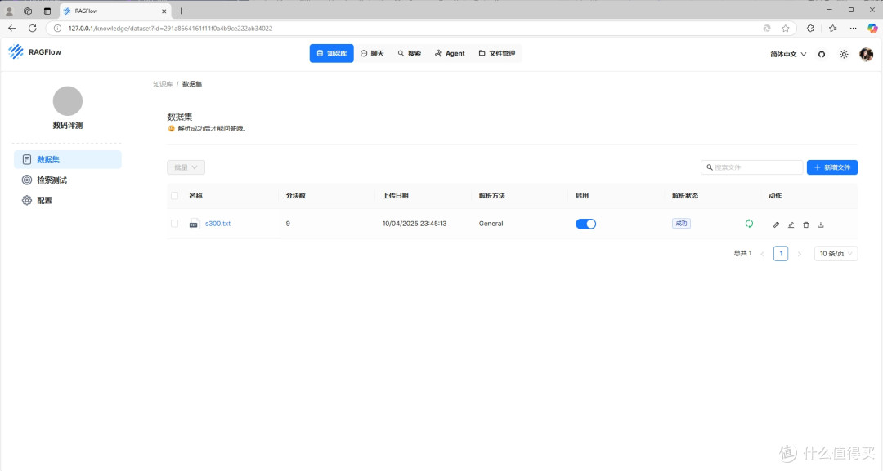Open the tab actions menu icon

tap(47, 11)
